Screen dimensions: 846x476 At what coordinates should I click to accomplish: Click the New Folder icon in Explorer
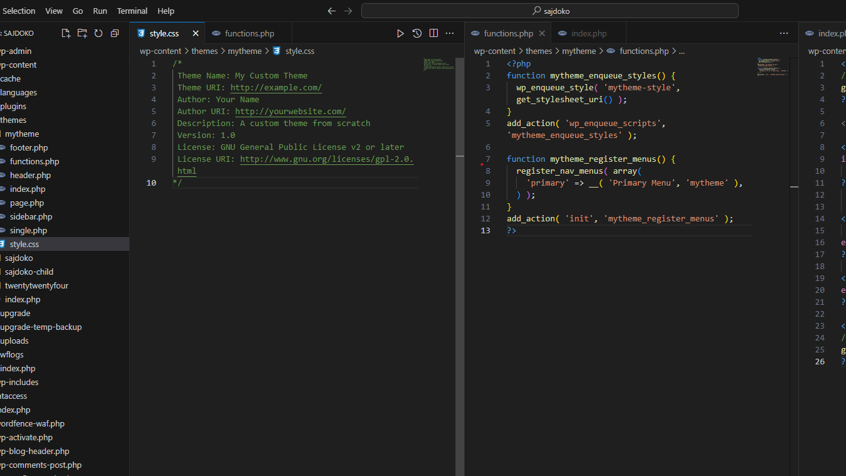pyautogui.click(x=82, y=33)
